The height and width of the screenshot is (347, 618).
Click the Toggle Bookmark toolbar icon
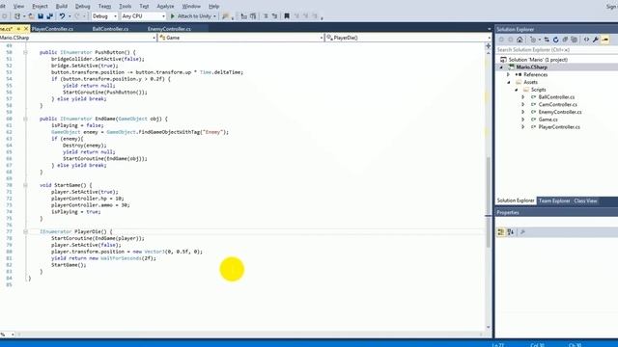tap(287, 16)
